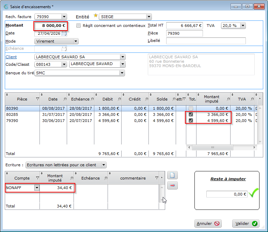The width and height of the screenshot is (268, 232).
Task: Show more columns arrow in Compte table header
Action: click(162, 177)
